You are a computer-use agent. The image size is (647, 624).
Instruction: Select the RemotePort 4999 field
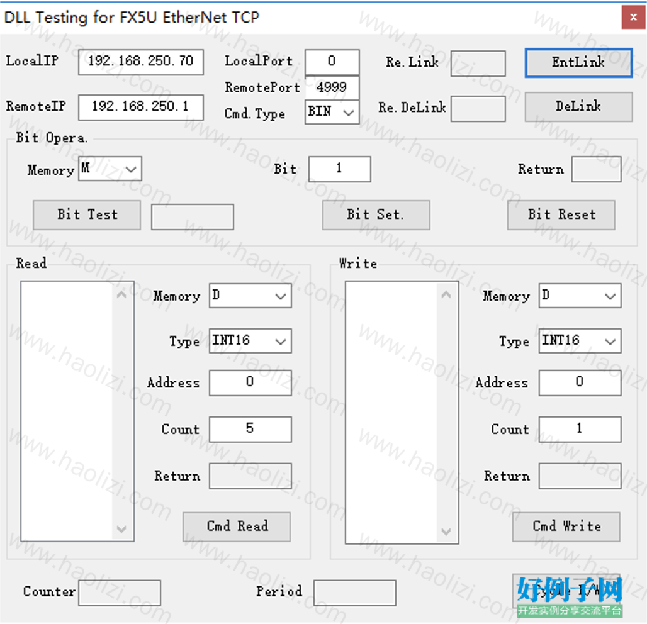(332, 87)
